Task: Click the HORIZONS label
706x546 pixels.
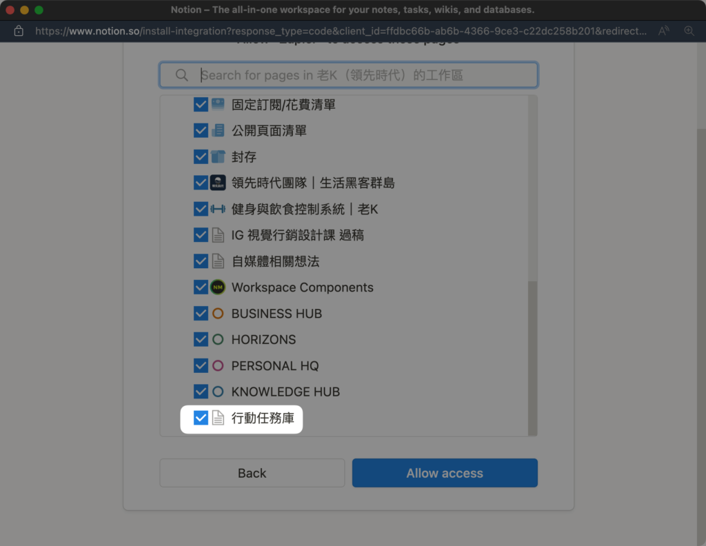Action: [x=264, y=340]
